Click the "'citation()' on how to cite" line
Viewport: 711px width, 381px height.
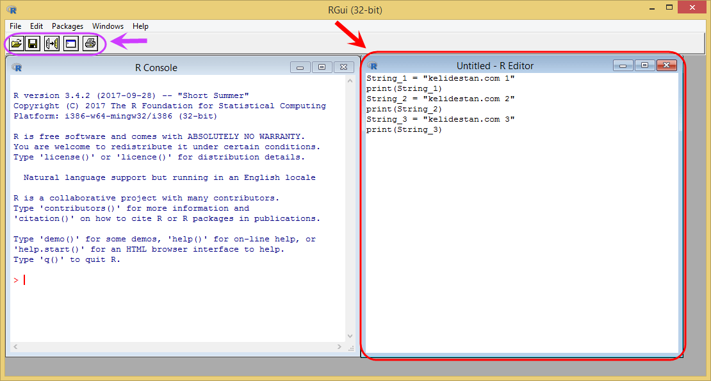coord(167,218)
